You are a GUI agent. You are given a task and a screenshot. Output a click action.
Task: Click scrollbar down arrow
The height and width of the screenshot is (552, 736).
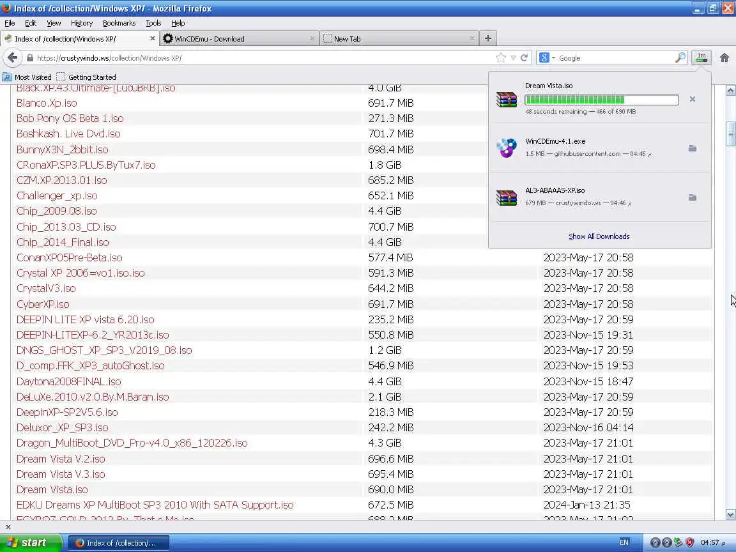tap(730, 515)
